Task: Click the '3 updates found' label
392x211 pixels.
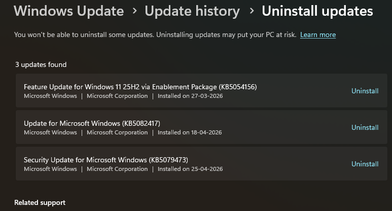Action: pyautogui.click(x=41, y=65)
